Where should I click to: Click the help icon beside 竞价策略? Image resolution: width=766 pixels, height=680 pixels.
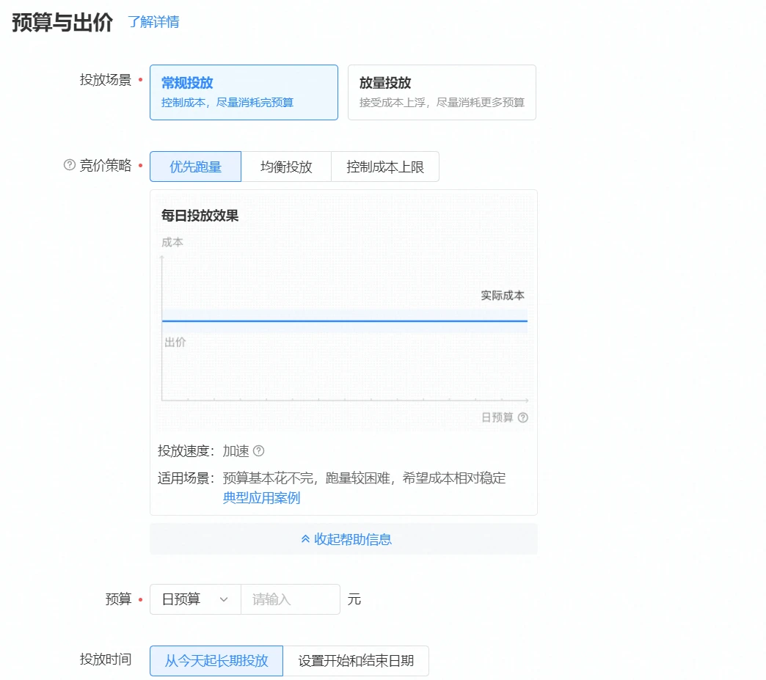point(70,165)
